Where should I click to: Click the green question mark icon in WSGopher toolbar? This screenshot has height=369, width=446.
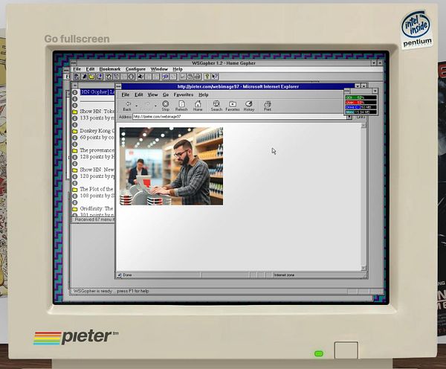point(207,77)
